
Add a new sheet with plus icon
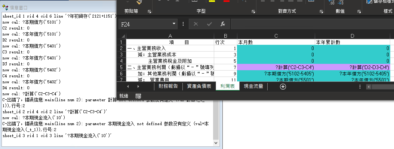pos(283,87)
